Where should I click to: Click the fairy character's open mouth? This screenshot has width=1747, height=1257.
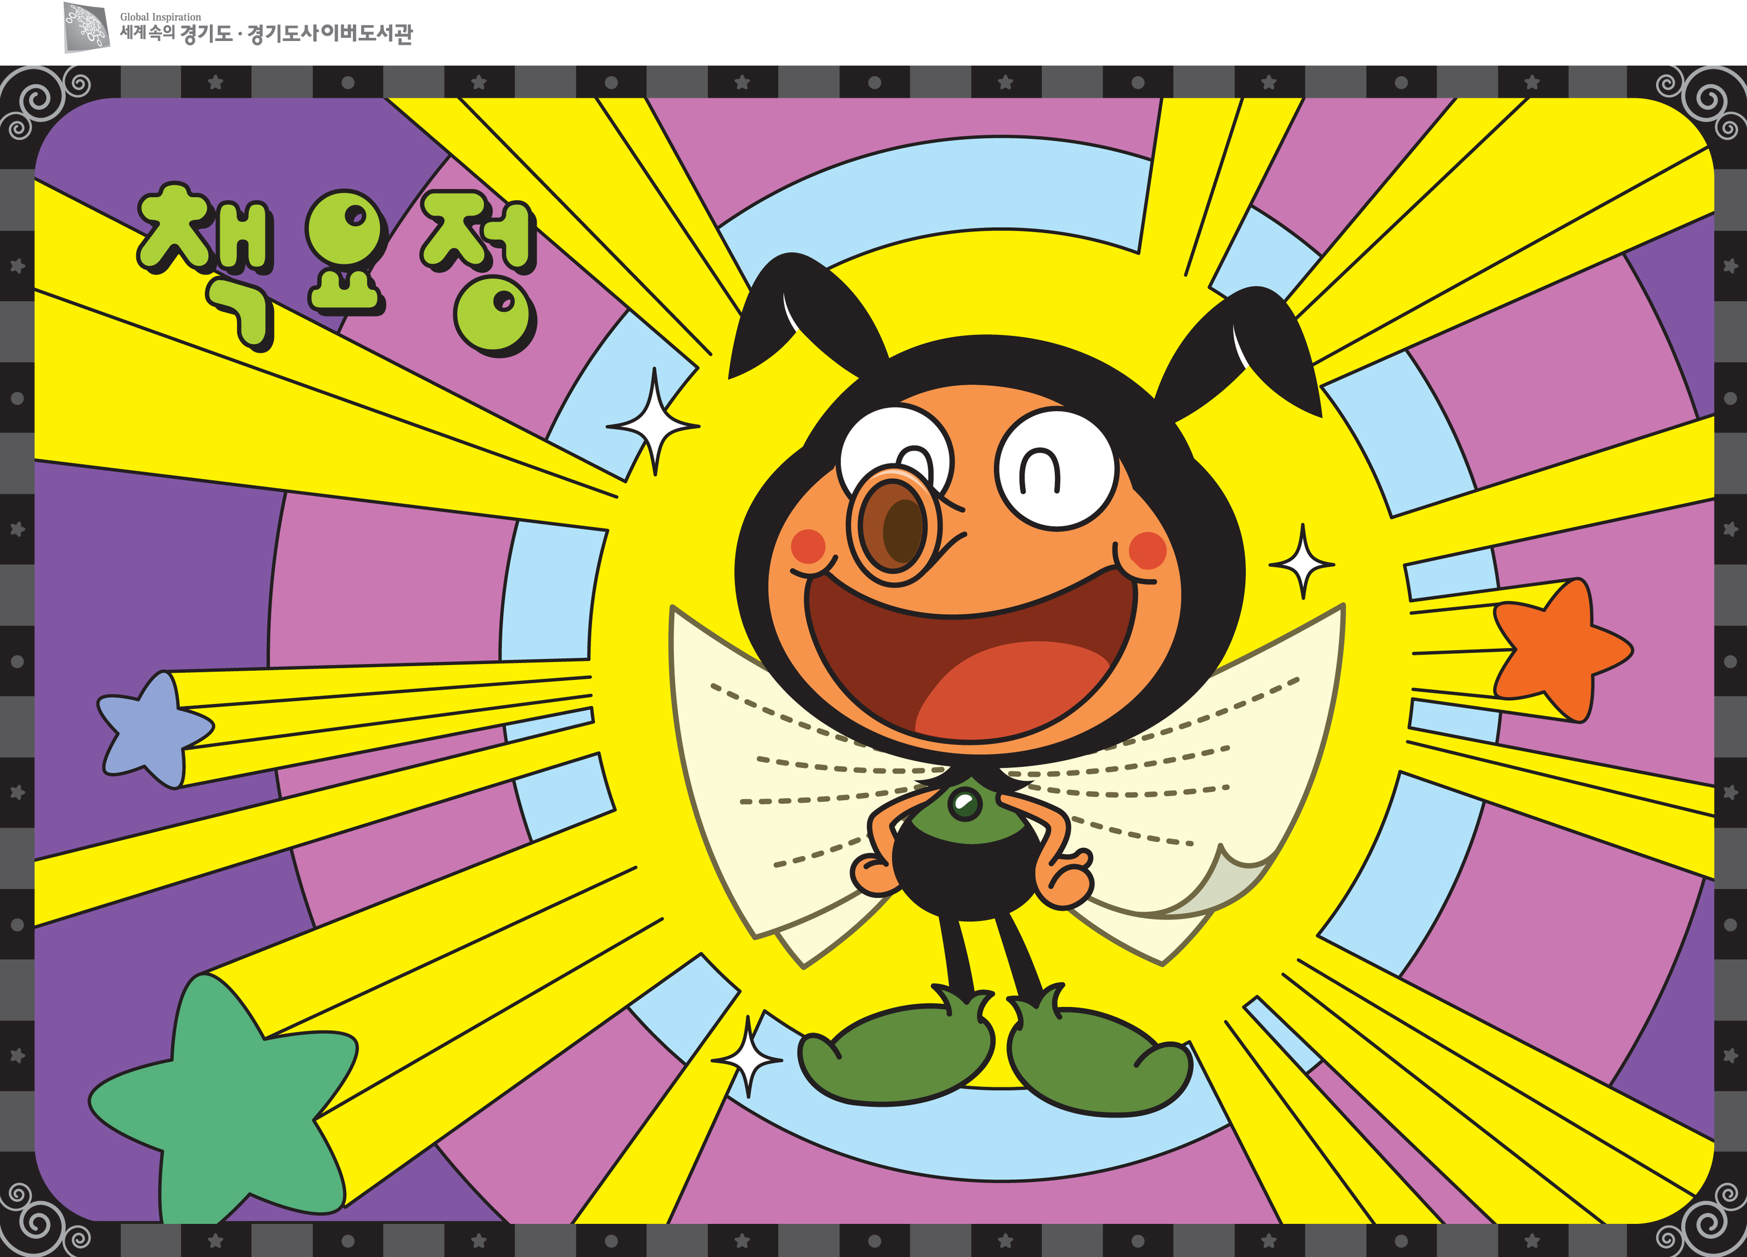coord(971,655)
